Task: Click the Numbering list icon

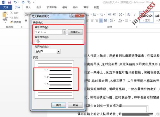Action: pos(94,14)
